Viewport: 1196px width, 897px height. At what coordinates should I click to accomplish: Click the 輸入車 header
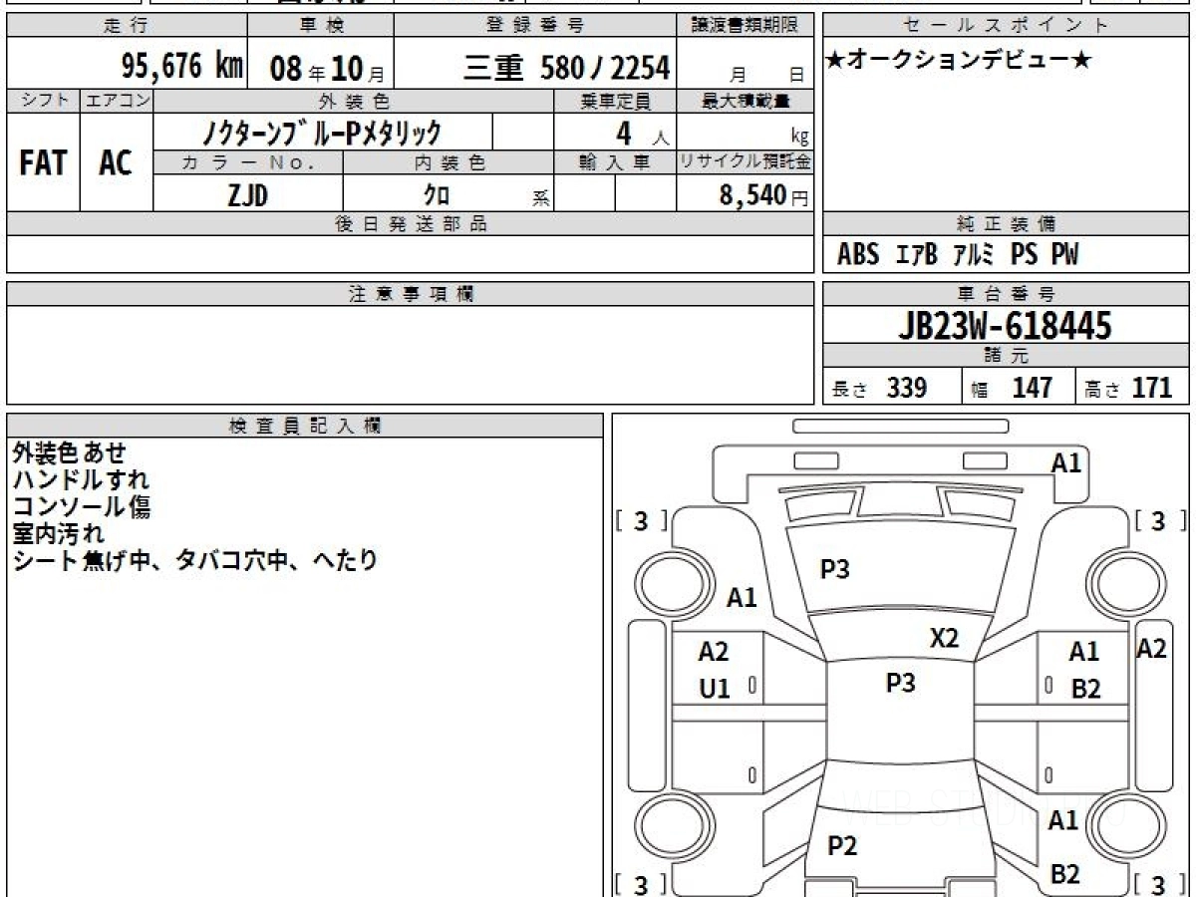[615, 162]
